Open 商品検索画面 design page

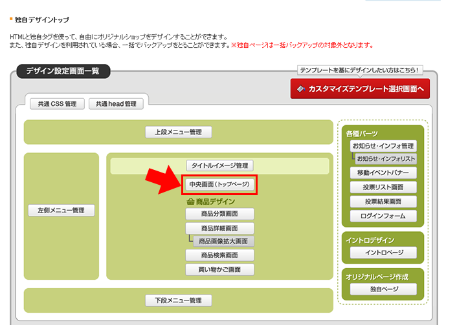tap(219, 256)
